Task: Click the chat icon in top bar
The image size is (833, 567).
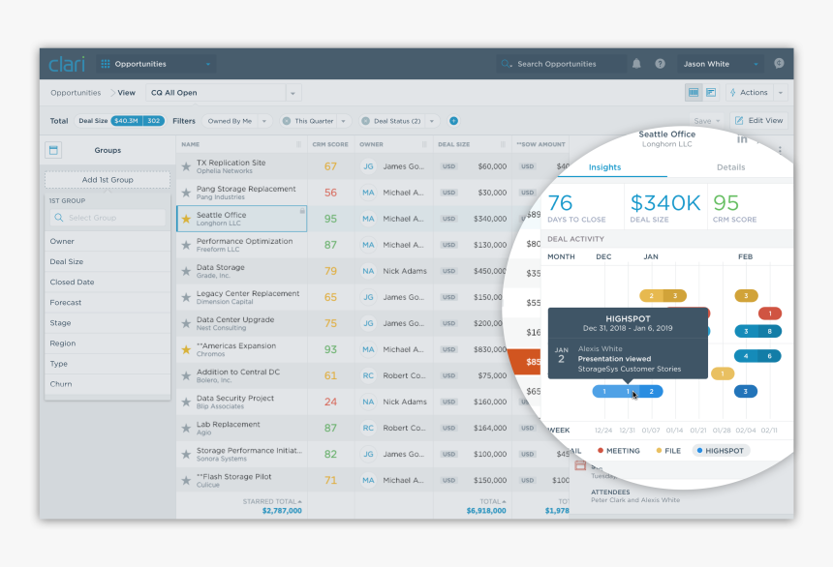Action: pyautogui.click(x=779, y=63)
